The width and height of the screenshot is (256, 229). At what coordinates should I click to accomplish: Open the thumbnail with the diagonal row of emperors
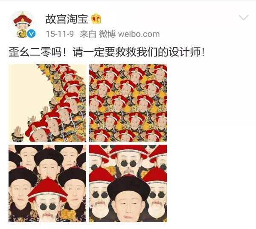tap(47, 103)
